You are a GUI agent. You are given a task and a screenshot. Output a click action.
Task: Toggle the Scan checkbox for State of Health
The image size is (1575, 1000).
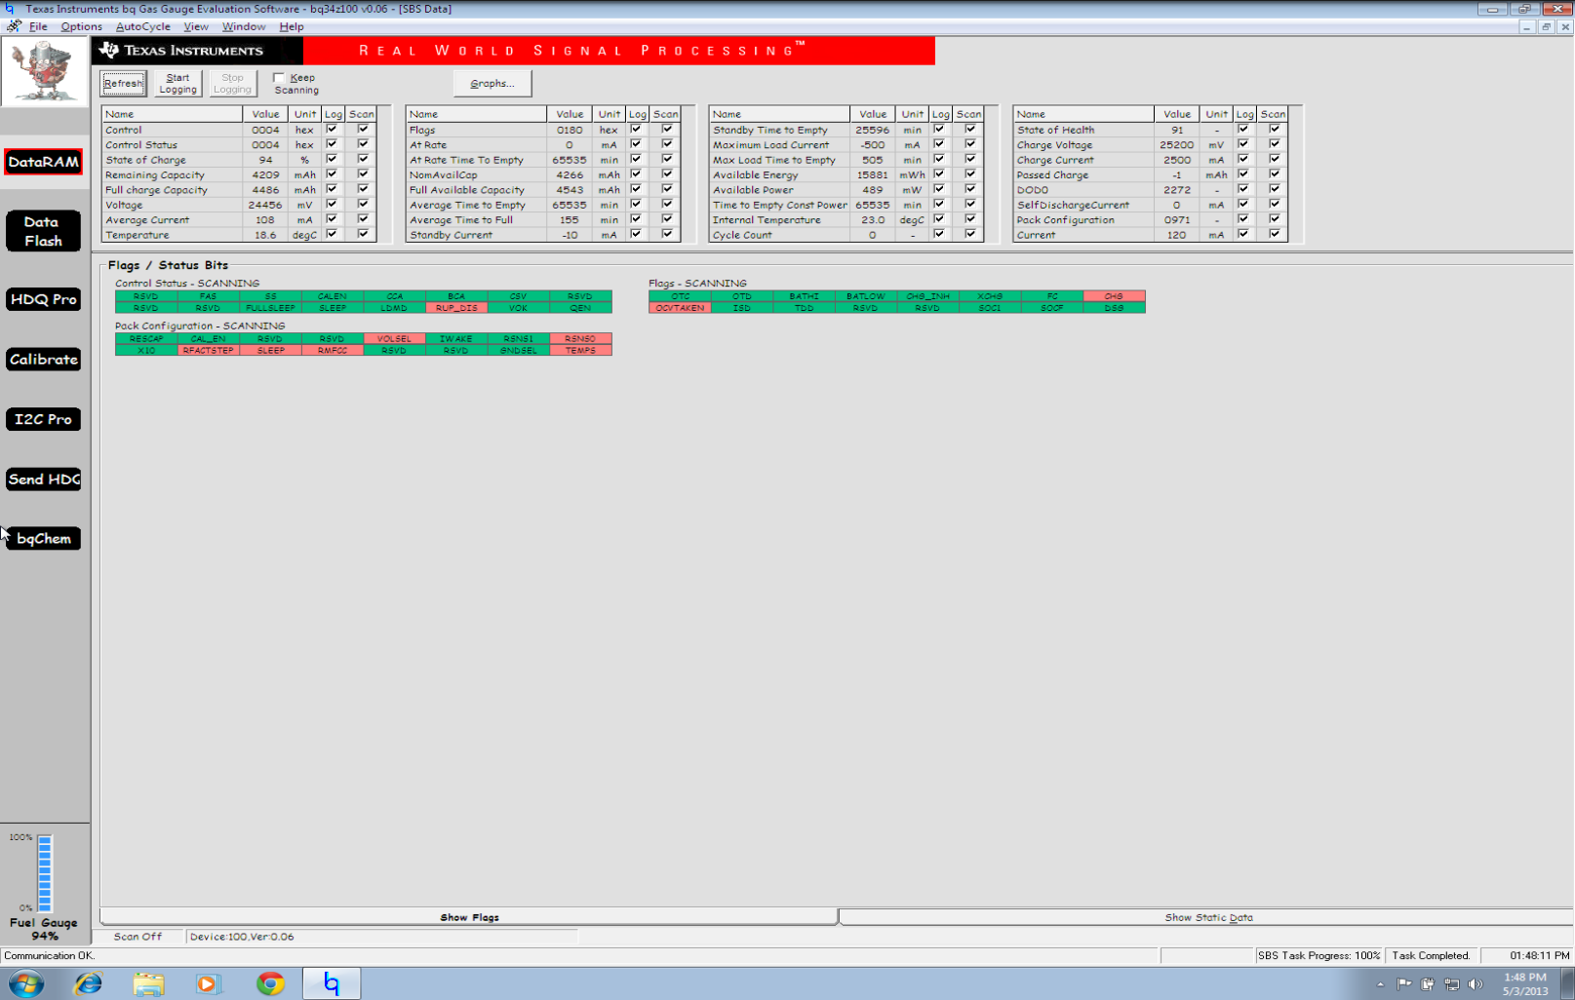(x=1275, y=129)
